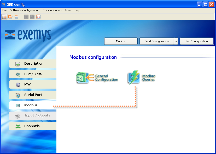This screenshot has height=154, width=216.
Task: Click the Exemys logo
Action: pyautogui.click(x=28, y=35)
